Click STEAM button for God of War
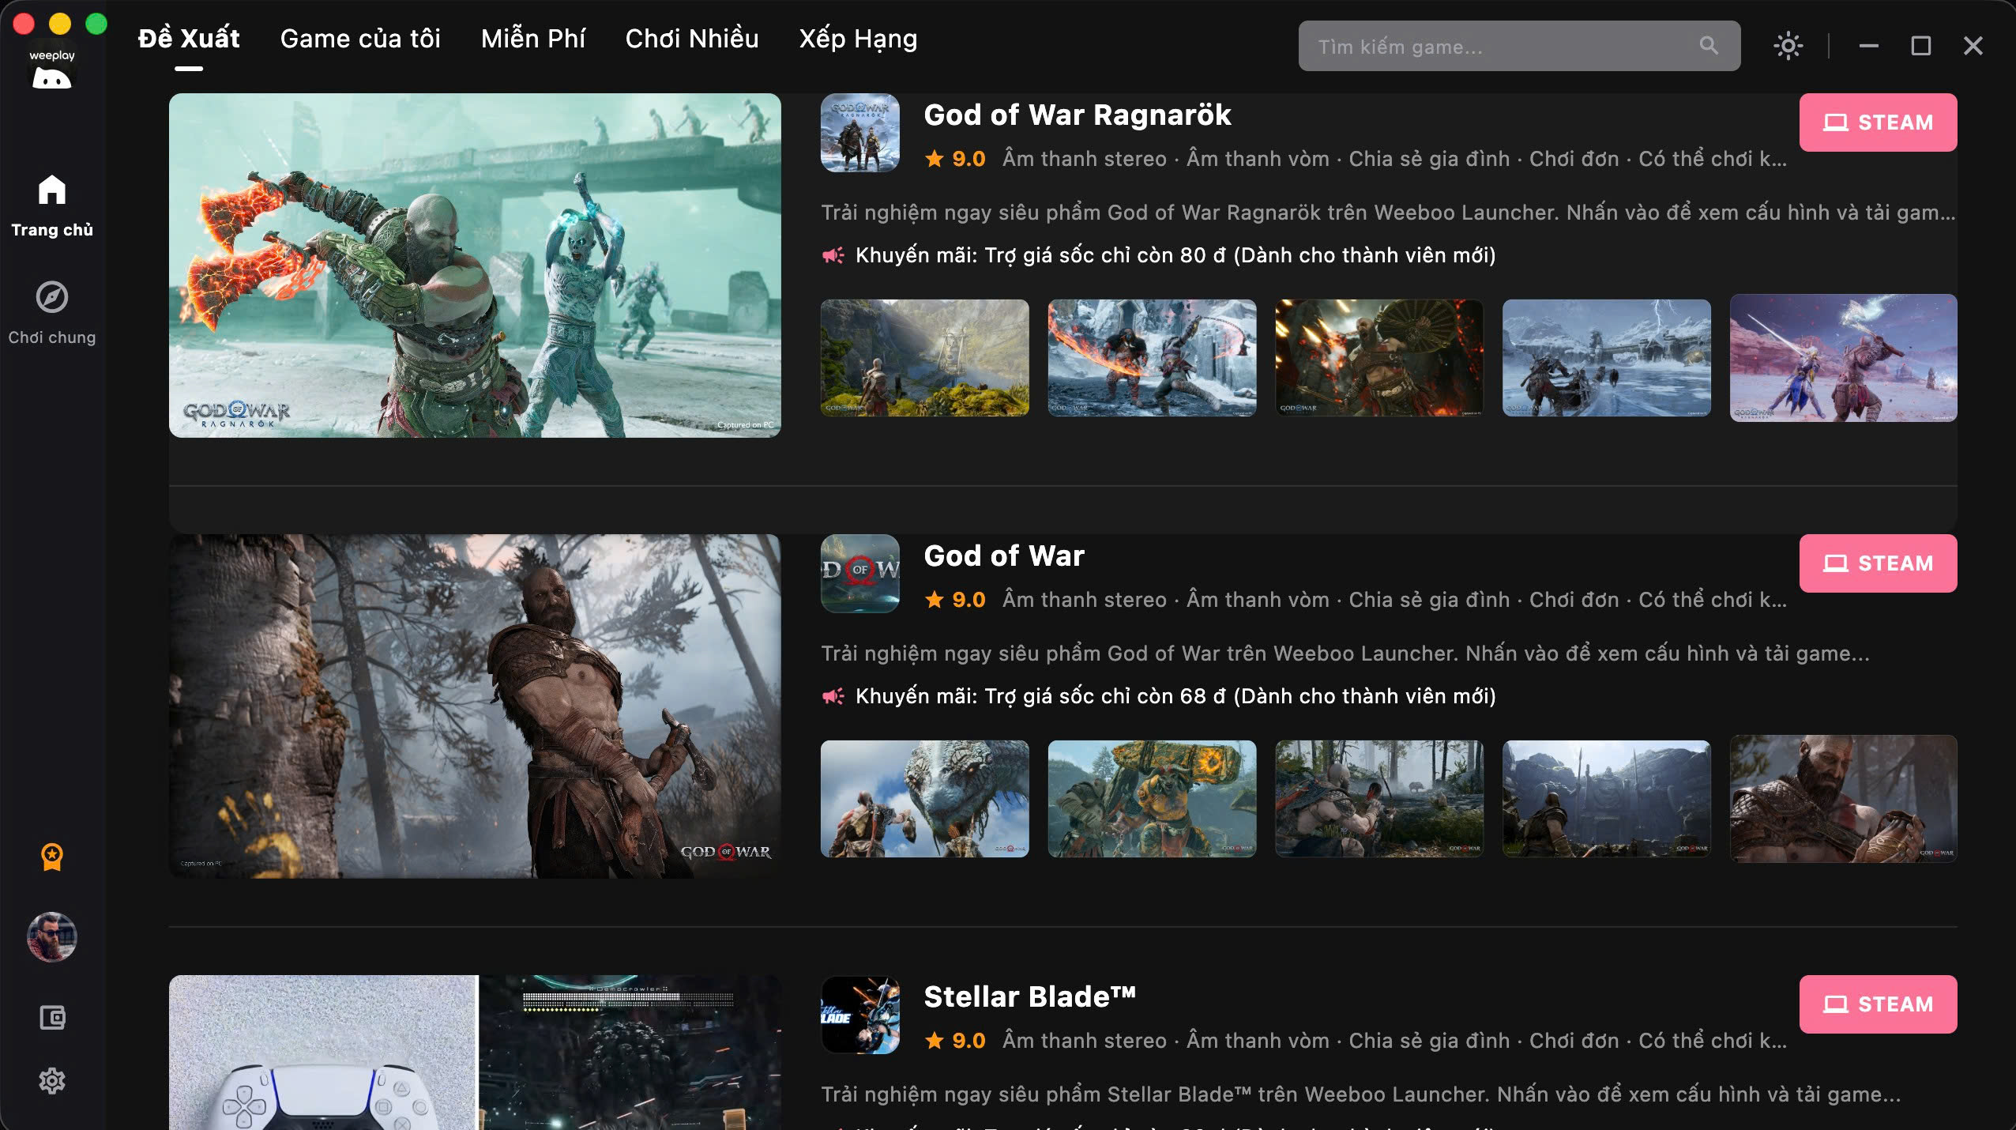This screenshot has height=1130, width=2016. point(1878,563)
